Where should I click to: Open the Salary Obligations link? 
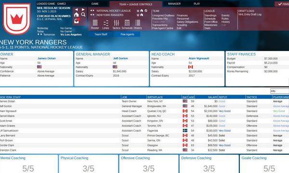187,22
